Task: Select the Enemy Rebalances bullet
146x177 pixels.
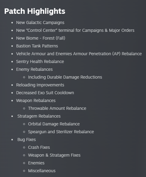Action: pos(34,69)
